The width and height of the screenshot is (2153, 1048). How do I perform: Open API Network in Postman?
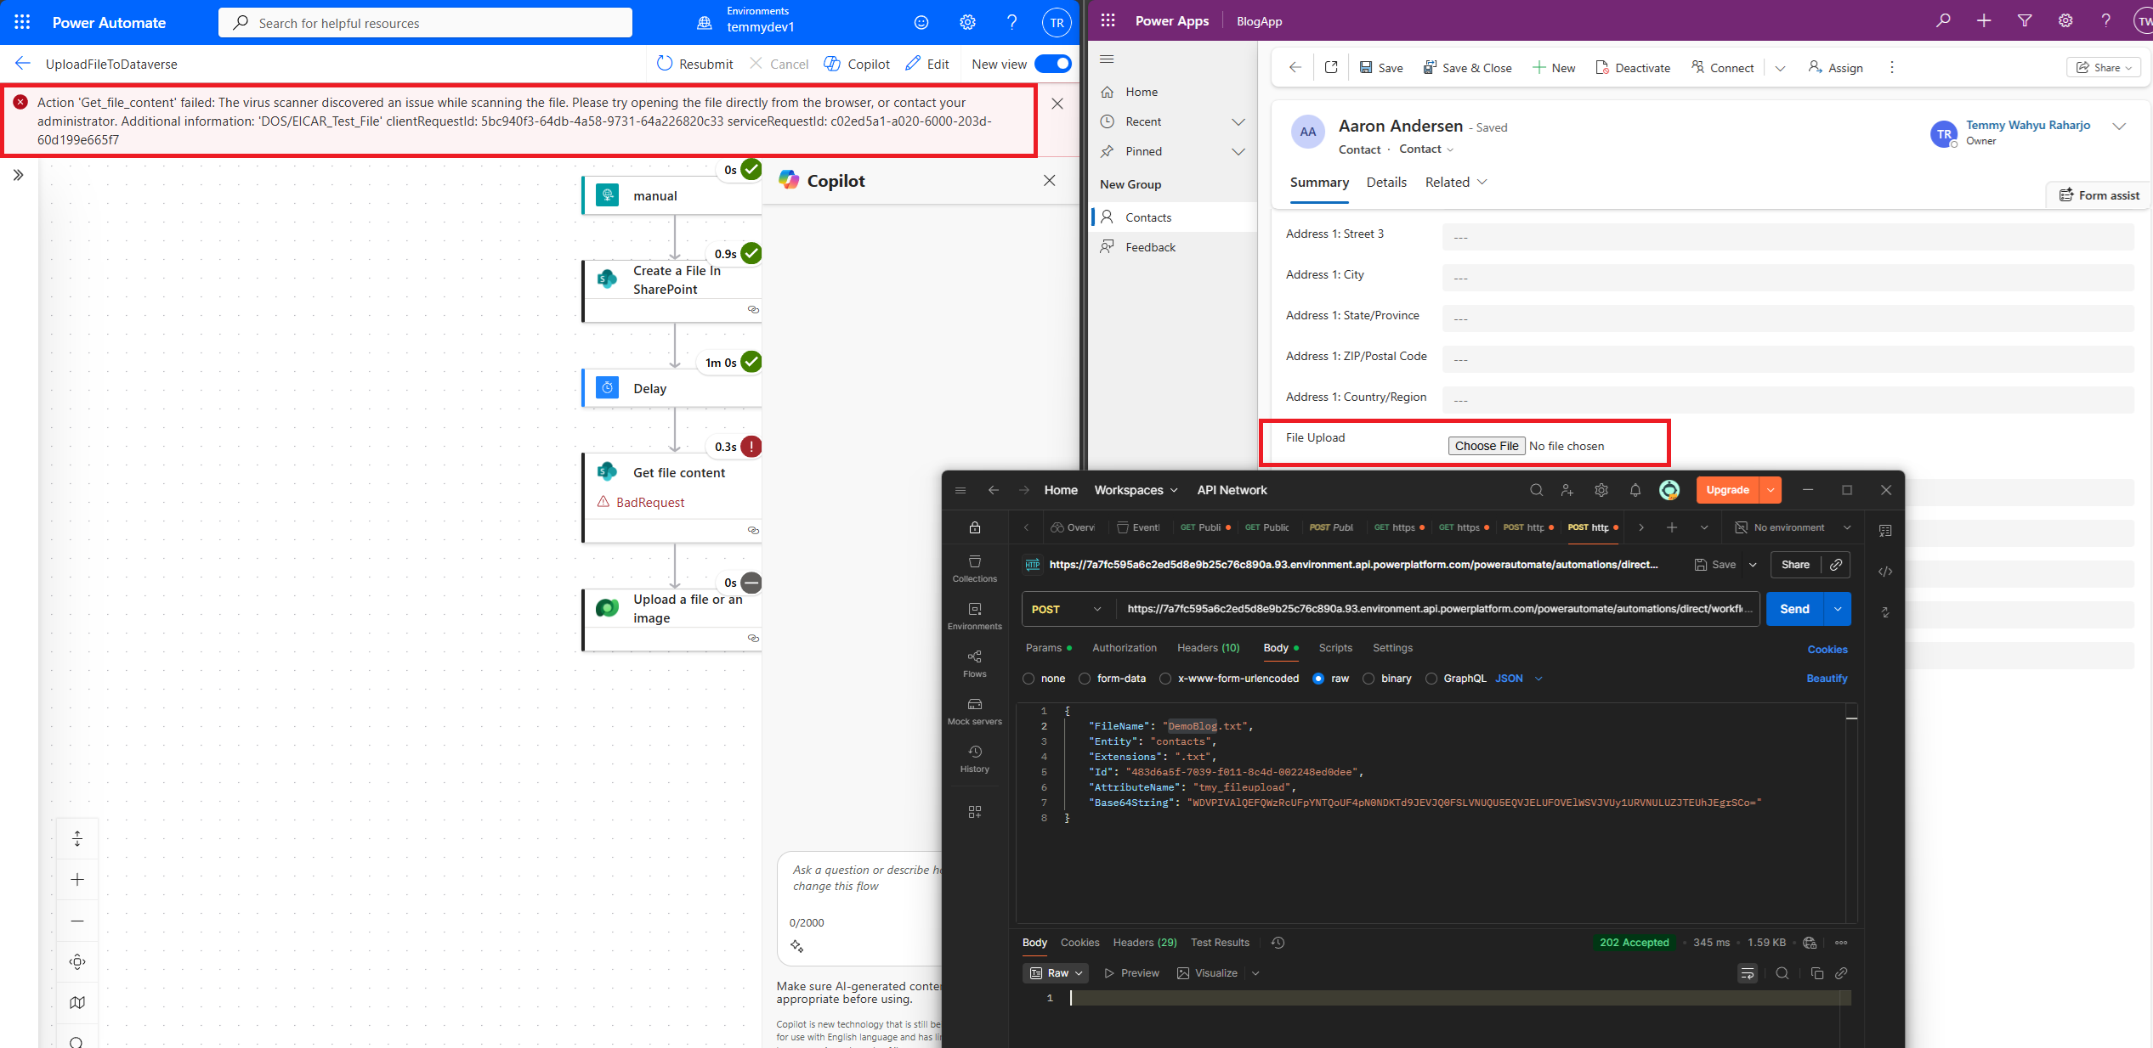click(1232, 490)
